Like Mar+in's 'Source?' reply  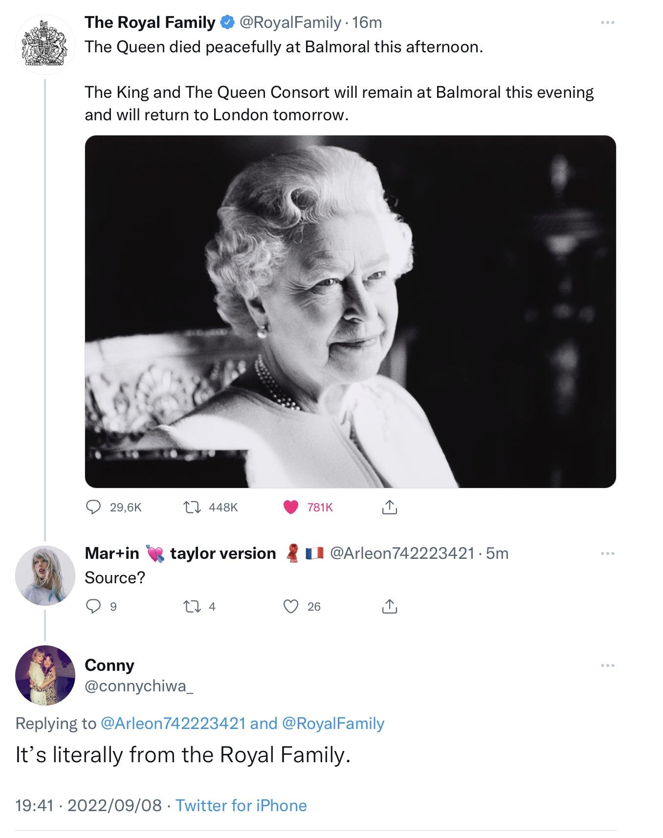point(292,606)
